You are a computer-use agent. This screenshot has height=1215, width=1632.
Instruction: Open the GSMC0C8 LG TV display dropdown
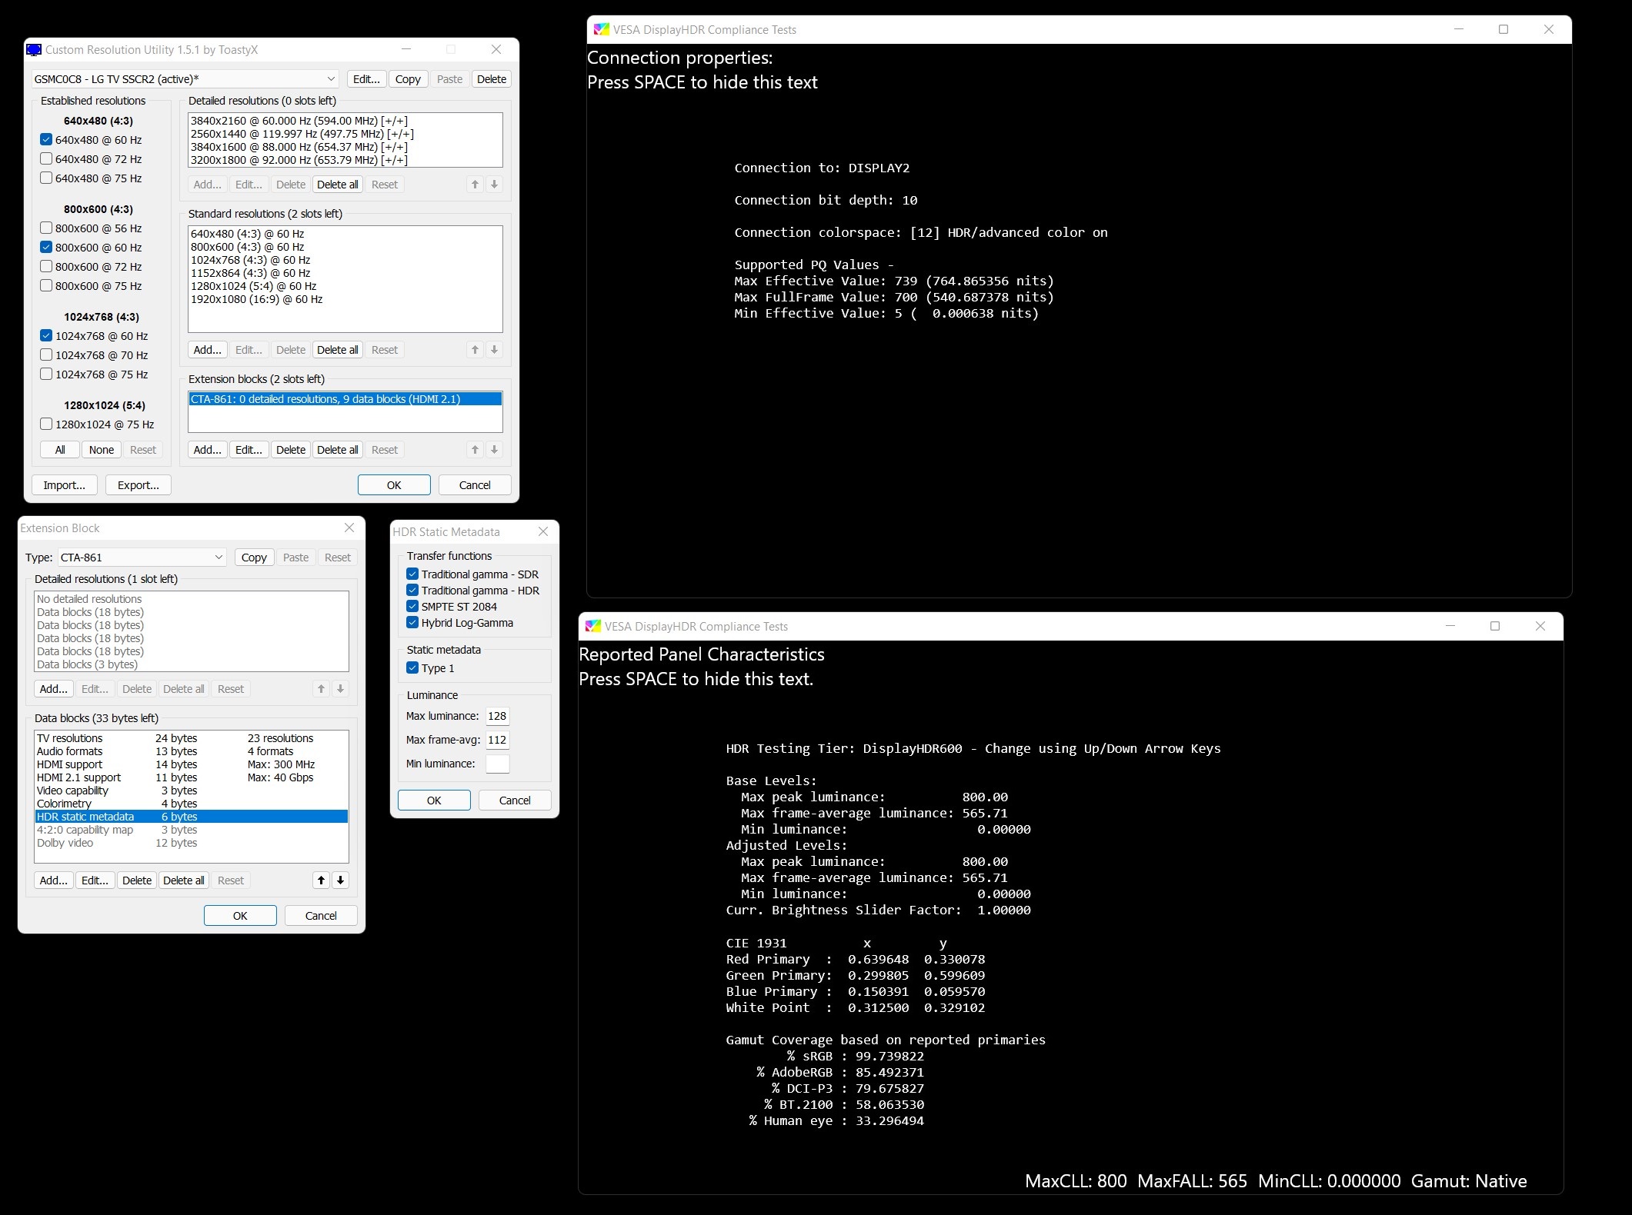point(185,79)
